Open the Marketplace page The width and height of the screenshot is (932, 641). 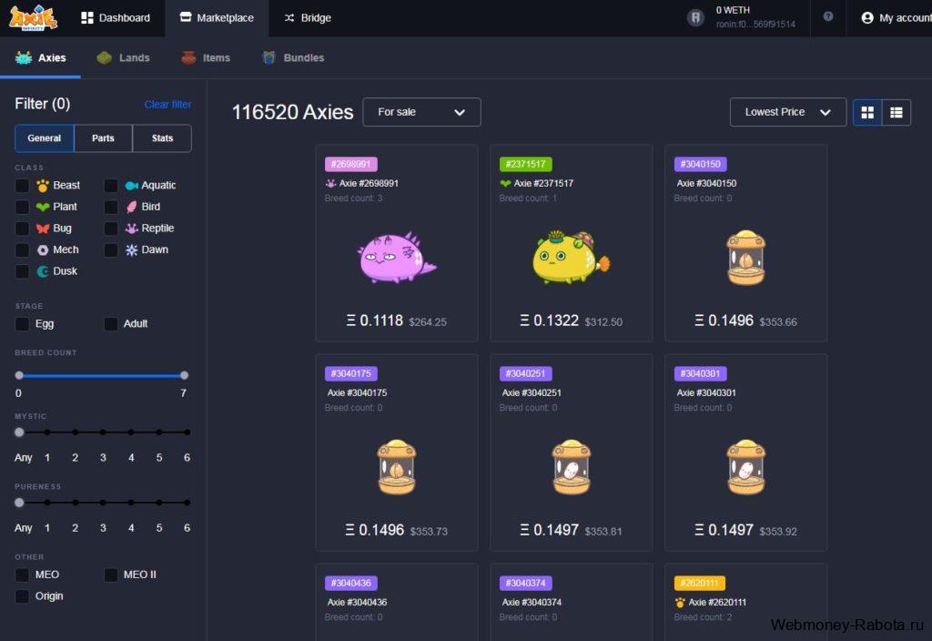tap(217, 18)
